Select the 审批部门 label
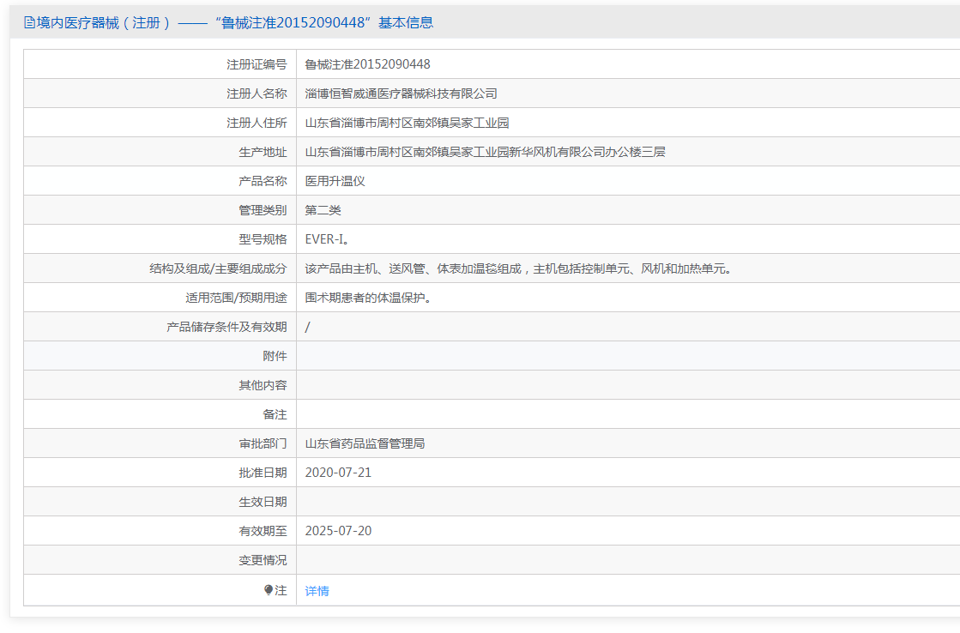The height and width of the screenshot is (633, 960). click(x=263, y=443)
